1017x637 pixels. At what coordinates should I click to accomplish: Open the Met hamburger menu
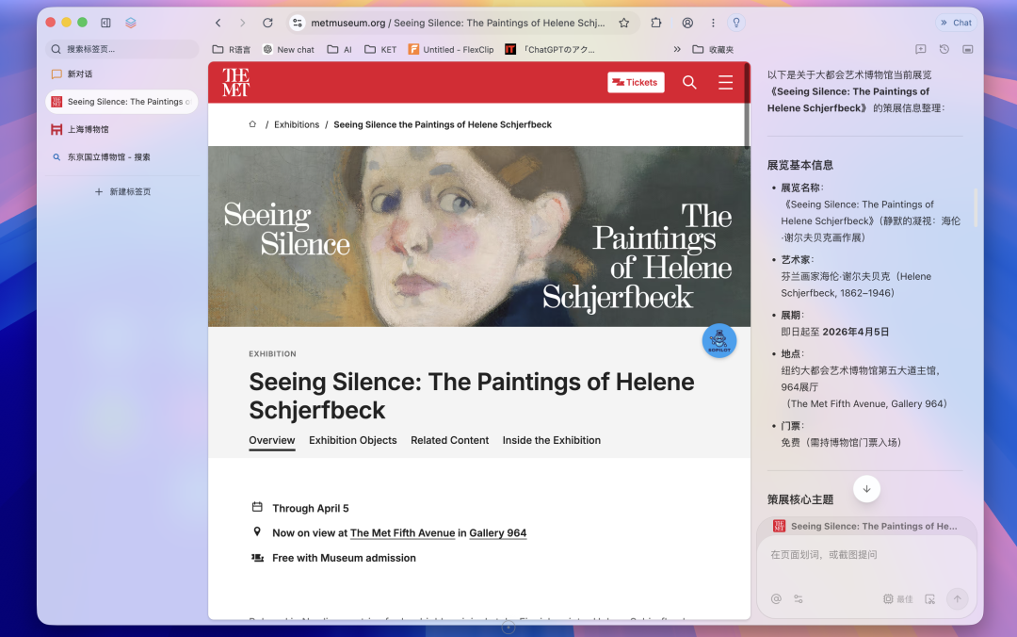tap(726, 83)
